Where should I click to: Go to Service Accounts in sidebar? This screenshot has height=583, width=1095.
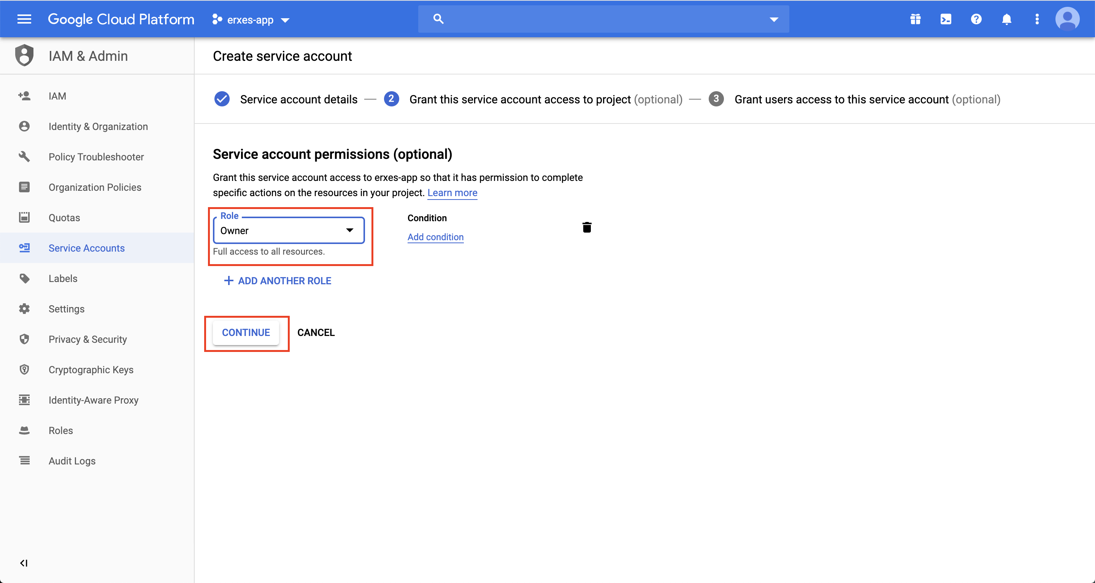[x=86, y=248]
